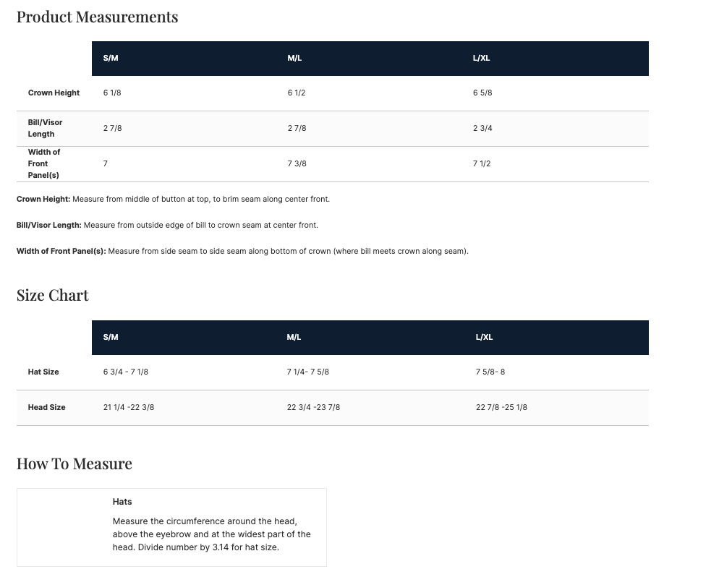Screen dimensions: 719x577
Task: Click the Bill/Visor Length row label
Action: tap(45, 128)
